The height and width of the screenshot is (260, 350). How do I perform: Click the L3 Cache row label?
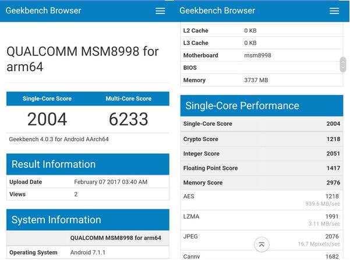pos(196,43)
